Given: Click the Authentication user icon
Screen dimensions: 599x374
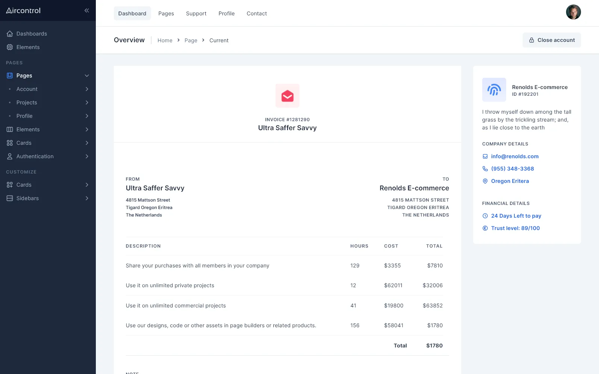Looking at the screenshot, I should coord(10,156).
